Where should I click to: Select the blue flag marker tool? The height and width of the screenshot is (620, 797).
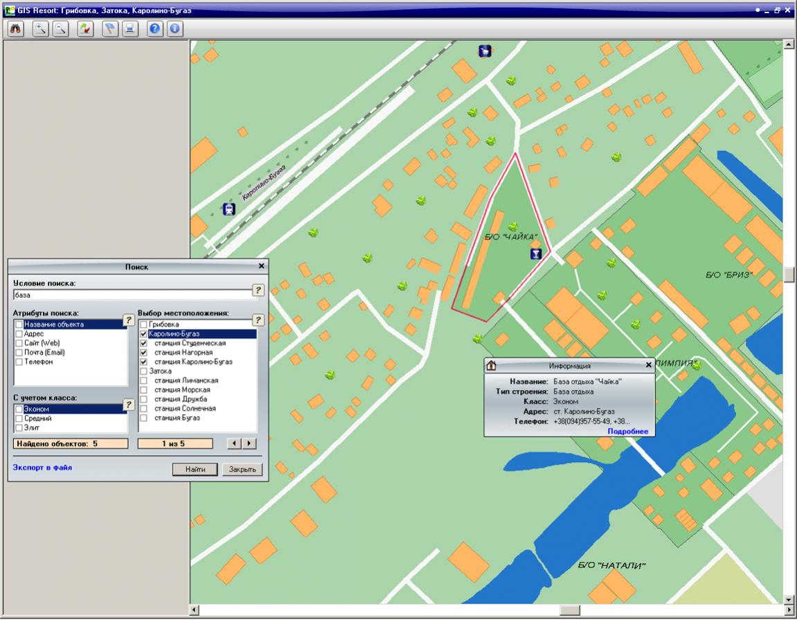pyautogui.click(x=110, y=29)
